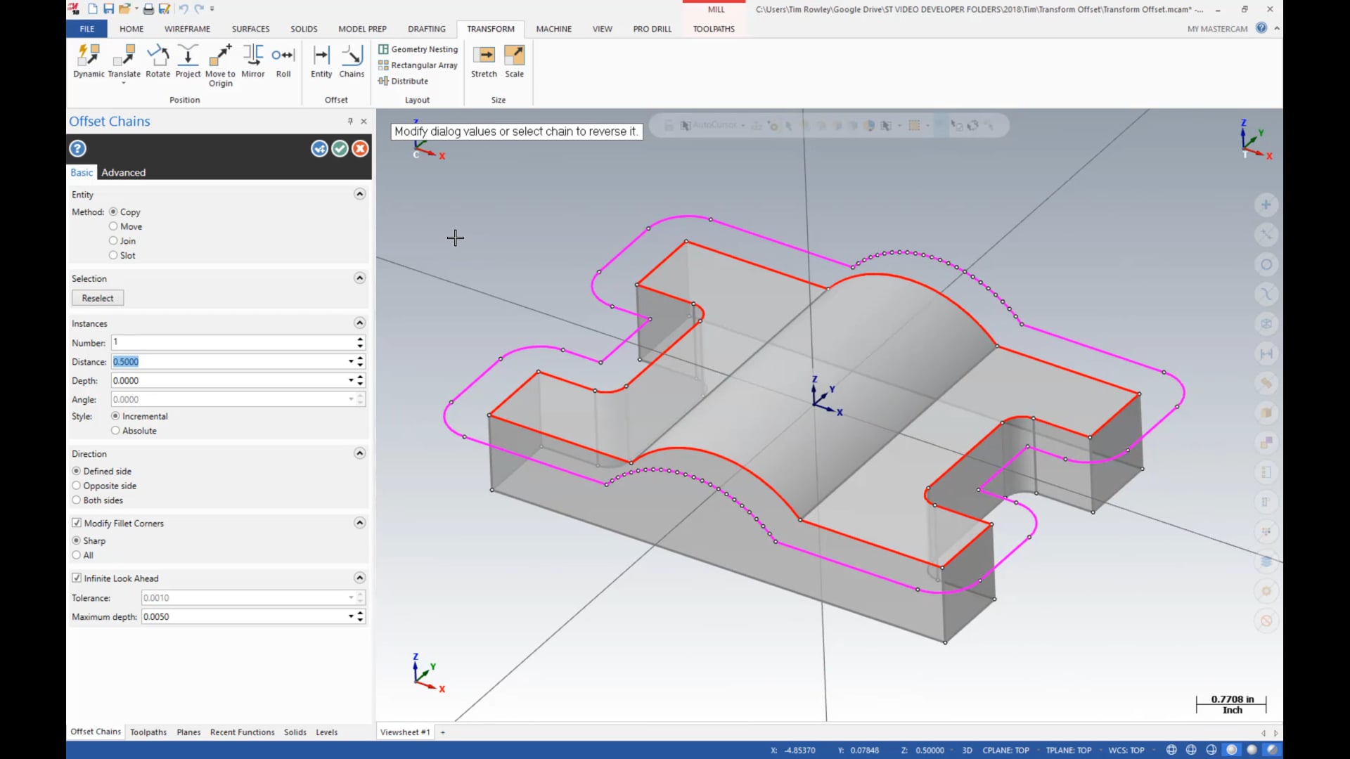1350x759 pixels.
Task: Click the Rectangular Array icon
Action: click(383, 65)
